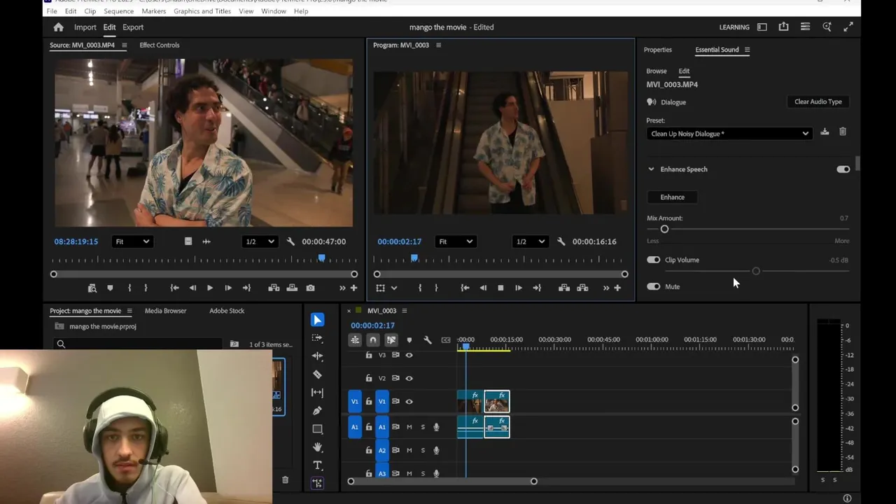Select the Razor tool

(x=318, y=374)
